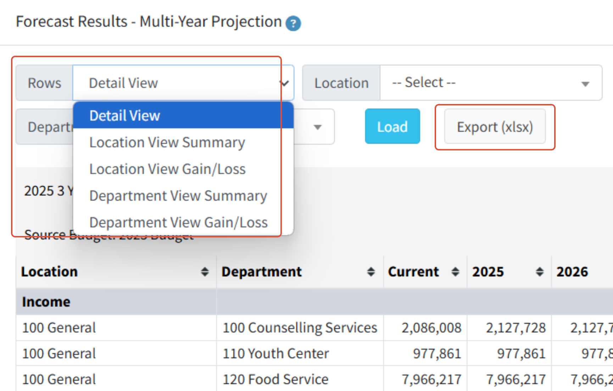This screenshot has height=391, width=613.
Task: Select Detail View option in list
Action: [x=183, y=115]
